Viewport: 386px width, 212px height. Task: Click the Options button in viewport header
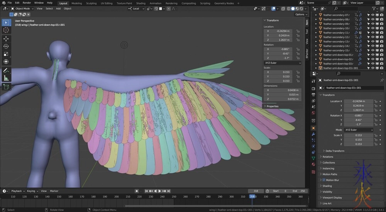point(300,14)
